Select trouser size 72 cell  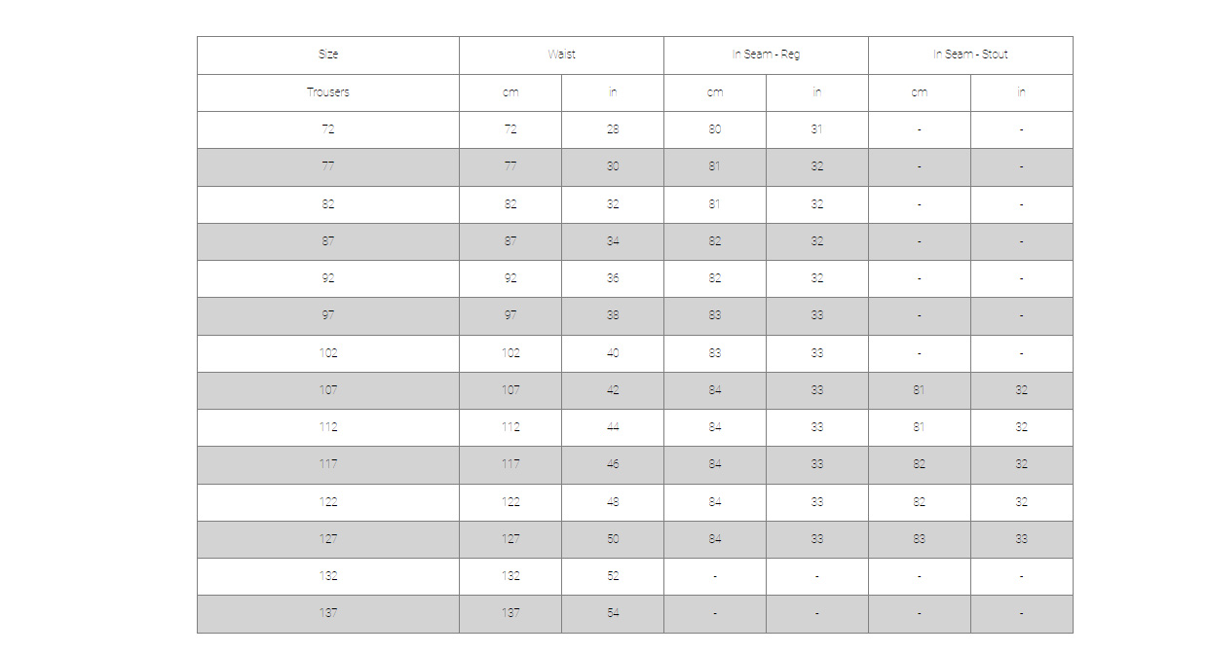(328, 129)
